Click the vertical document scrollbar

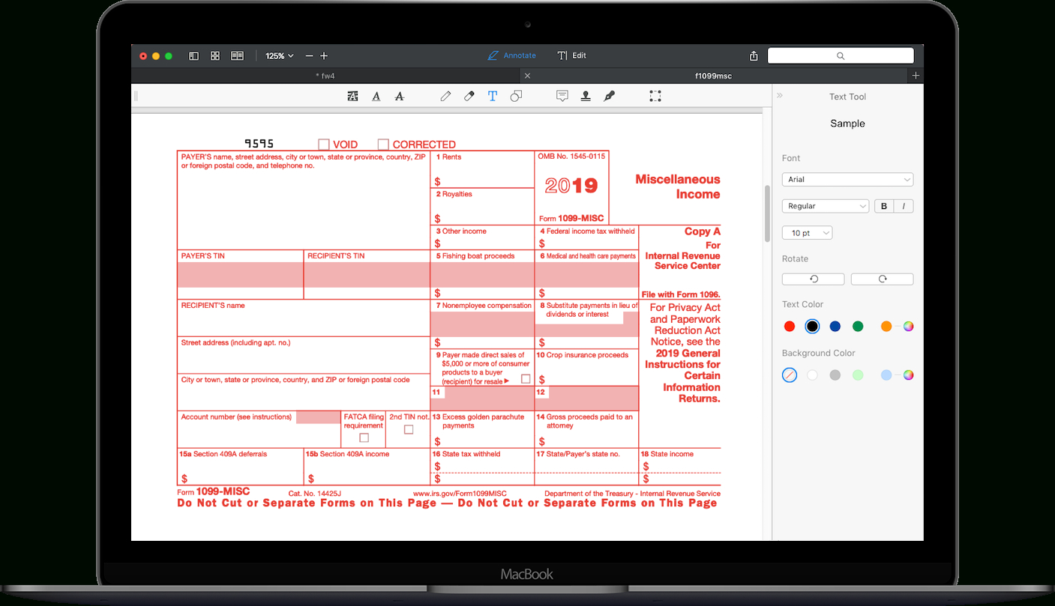767,213
